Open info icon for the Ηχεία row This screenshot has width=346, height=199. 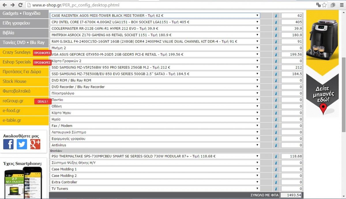[x=276, y=119]
